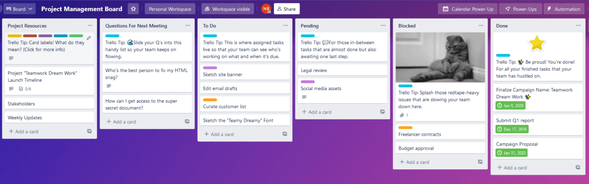
Task: Click the 0/6 checklist badge on Launch Timeline card
Action: (25, 89)
